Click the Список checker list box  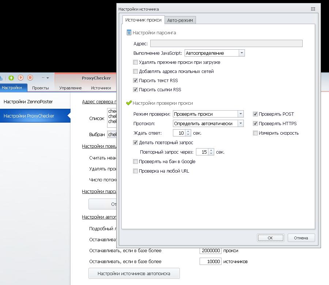(x=112, y=118)
